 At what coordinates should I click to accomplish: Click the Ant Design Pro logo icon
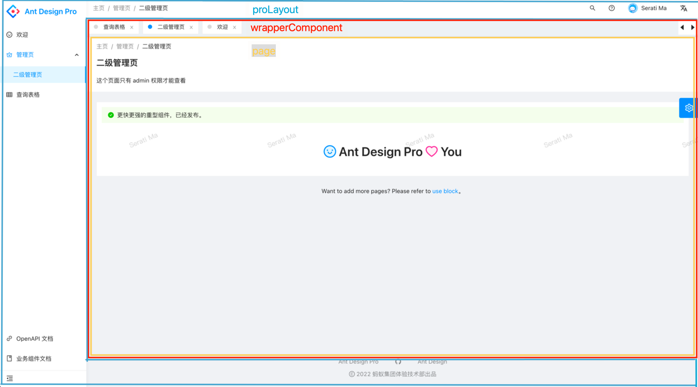13,11
